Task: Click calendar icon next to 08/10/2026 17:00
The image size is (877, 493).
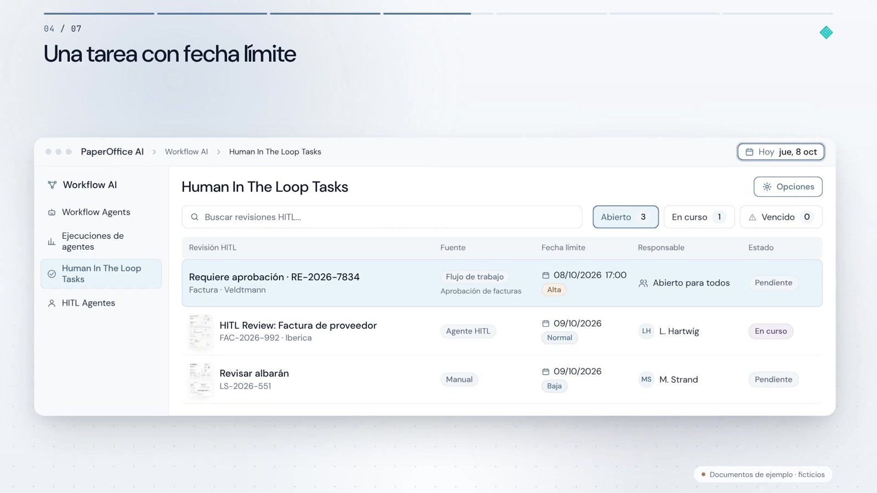Action: pos(545,276)
